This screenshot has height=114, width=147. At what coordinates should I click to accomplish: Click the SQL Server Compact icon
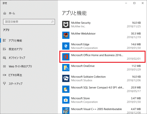66,89
